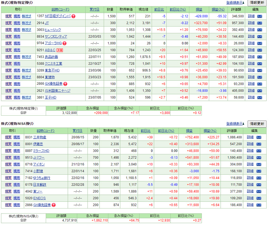Image resolution: width=269 pixels, height=225 pixels.
Task: Select the envelope icon in アゴーラHG row
Action: click(260, 43)
